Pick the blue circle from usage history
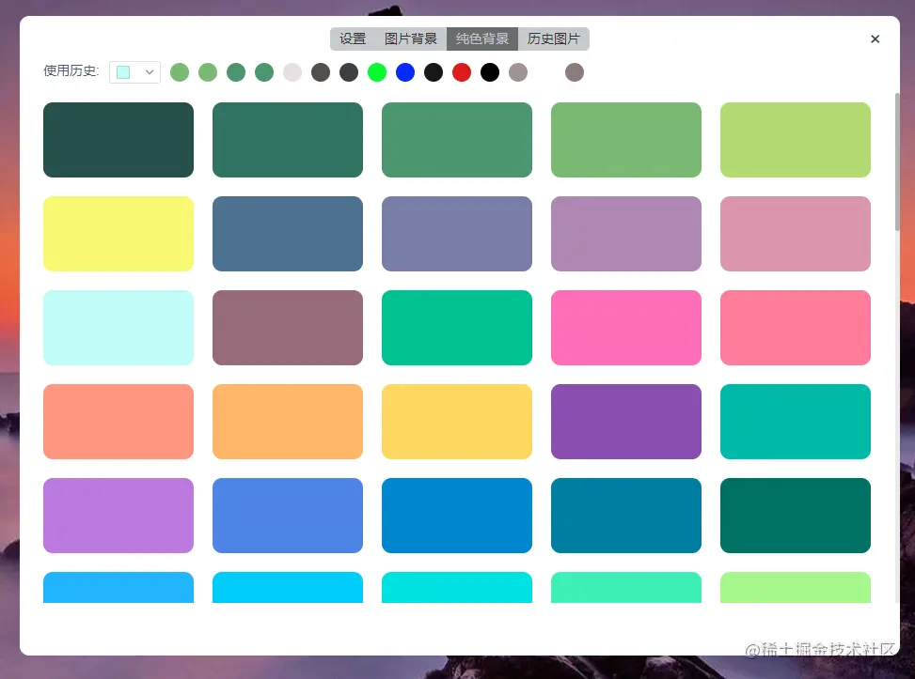 point(405,71)
